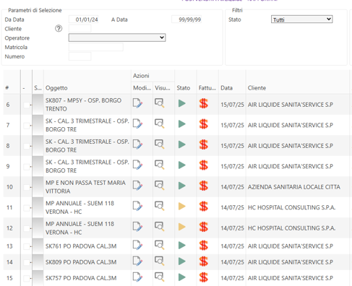Screen dimensions: 352x286
Task: Open edit icon for row 6 SK807
Action: coord(137,103)
